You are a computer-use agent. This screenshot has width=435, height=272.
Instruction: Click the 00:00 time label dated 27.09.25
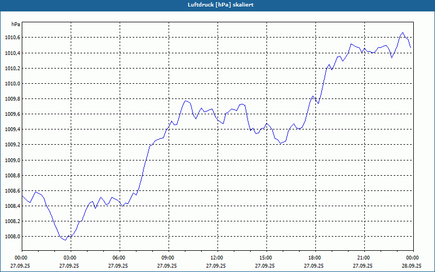coord(21,258)
